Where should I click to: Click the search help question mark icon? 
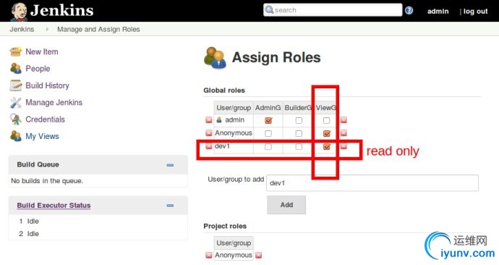click(409, 11)
